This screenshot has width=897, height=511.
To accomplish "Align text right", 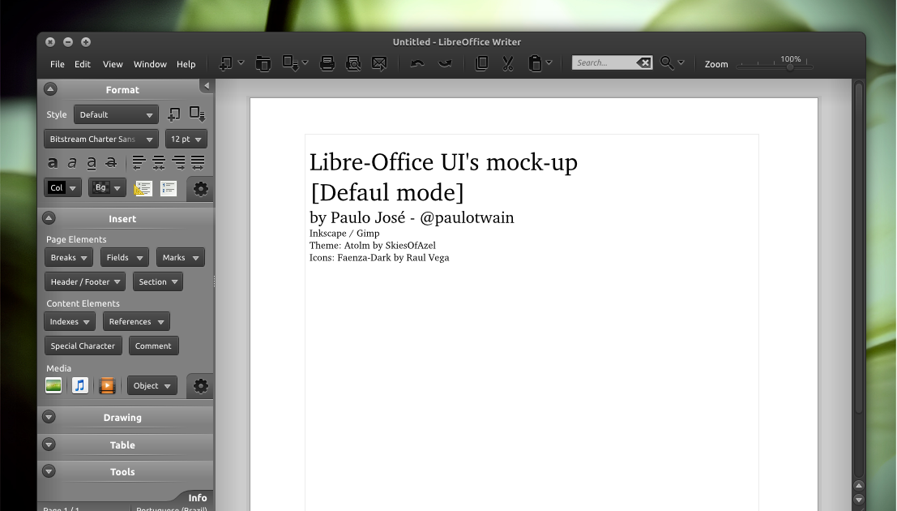I will [178, 163].
